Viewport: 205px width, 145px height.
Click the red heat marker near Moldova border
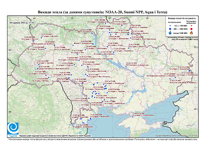(82, 83)
